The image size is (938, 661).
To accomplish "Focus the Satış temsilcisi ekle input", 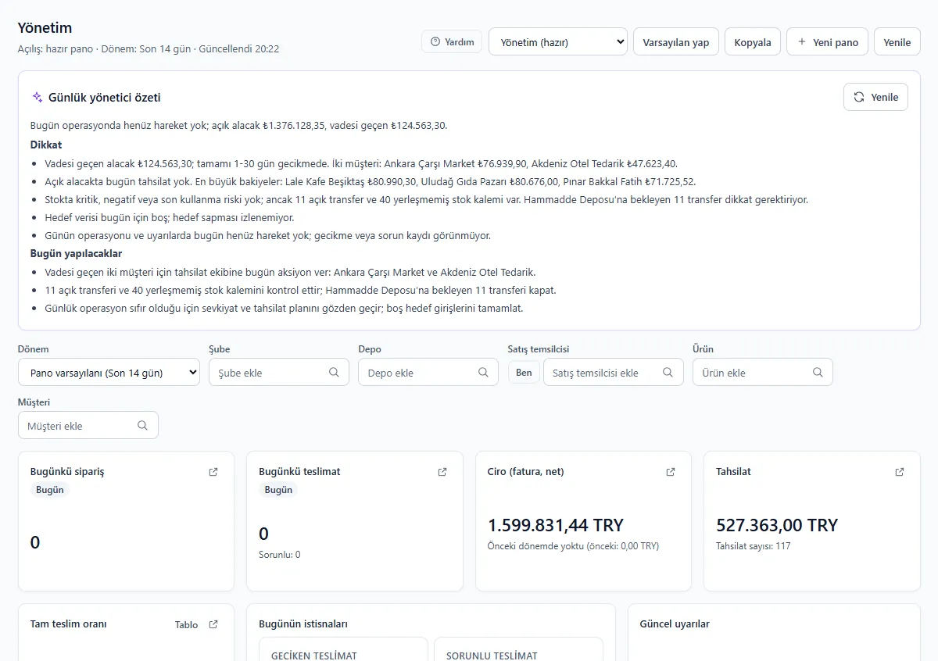I will (614, 373).
